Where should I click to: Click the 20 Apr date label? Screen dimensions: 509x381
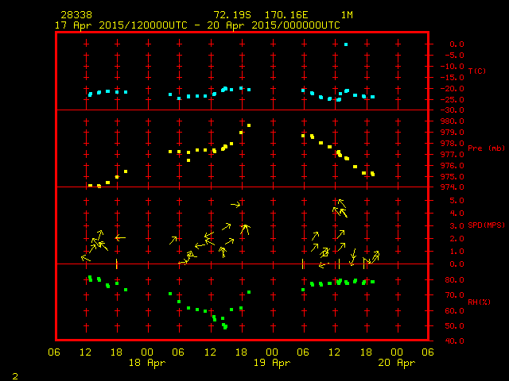pyautogui.click(x=396, y=363)
